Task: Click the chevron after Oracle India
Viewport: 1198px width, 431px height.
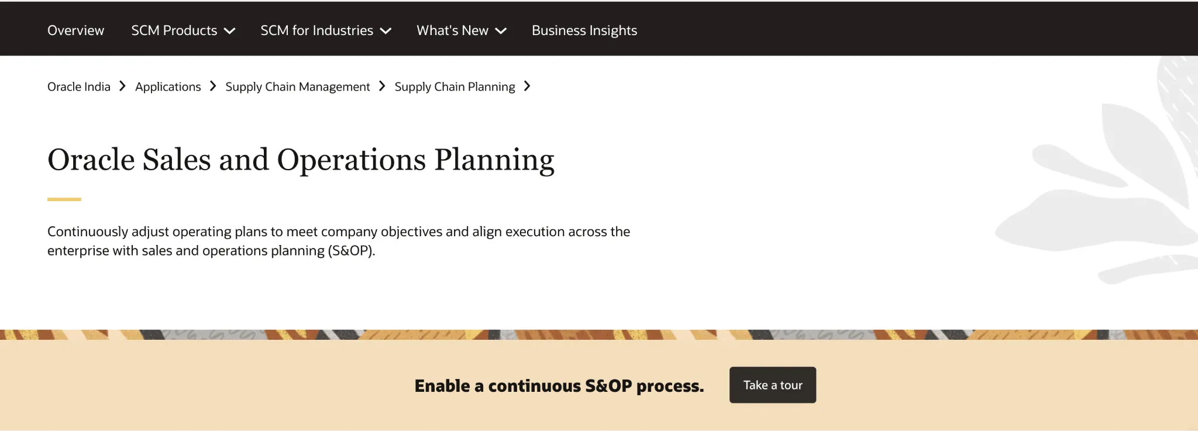Action: pos(122,86)
